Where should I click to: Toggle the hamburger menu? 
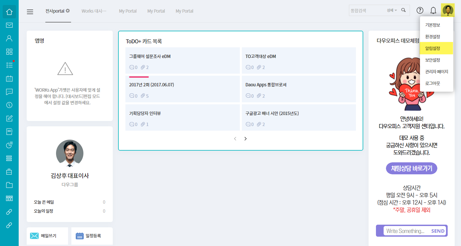[x=30, y=12]
